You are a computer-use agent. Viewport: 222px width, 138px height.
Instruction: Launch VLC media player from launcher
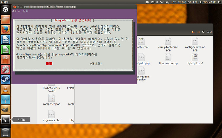coord(6,90)
